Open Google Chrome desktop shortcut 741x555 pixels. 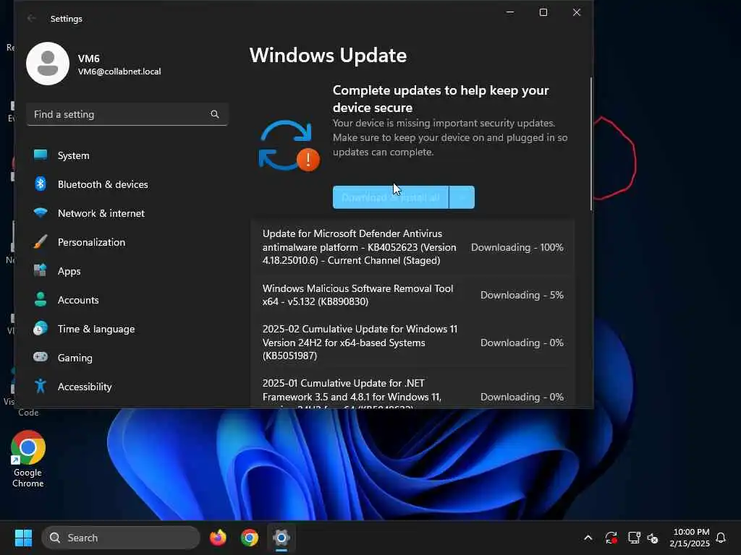(x=28, y=458)
